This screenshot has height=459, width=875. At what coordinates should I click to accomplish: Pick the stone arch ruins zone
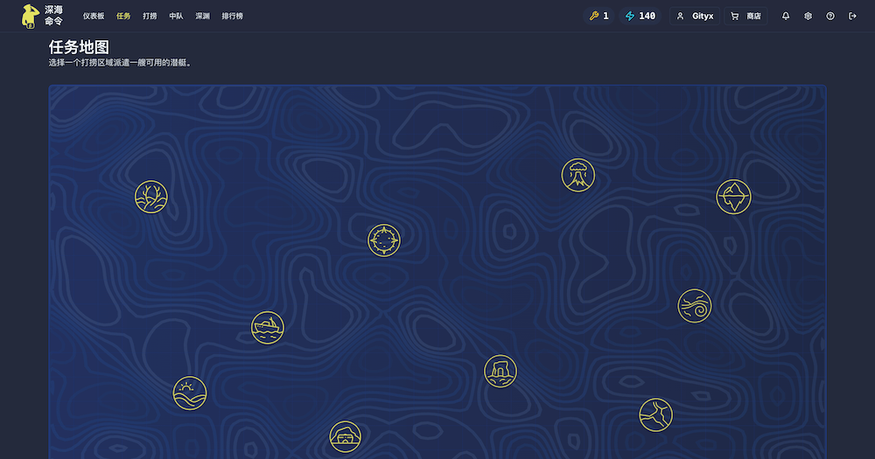point(500,372)
